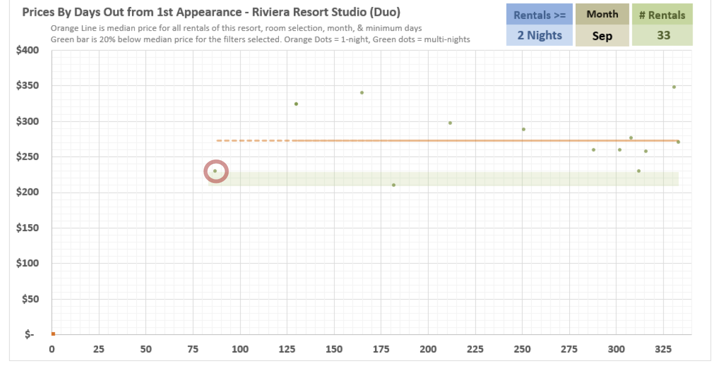Select the dashed segment of the orange median line

click(x=253, y=141)
